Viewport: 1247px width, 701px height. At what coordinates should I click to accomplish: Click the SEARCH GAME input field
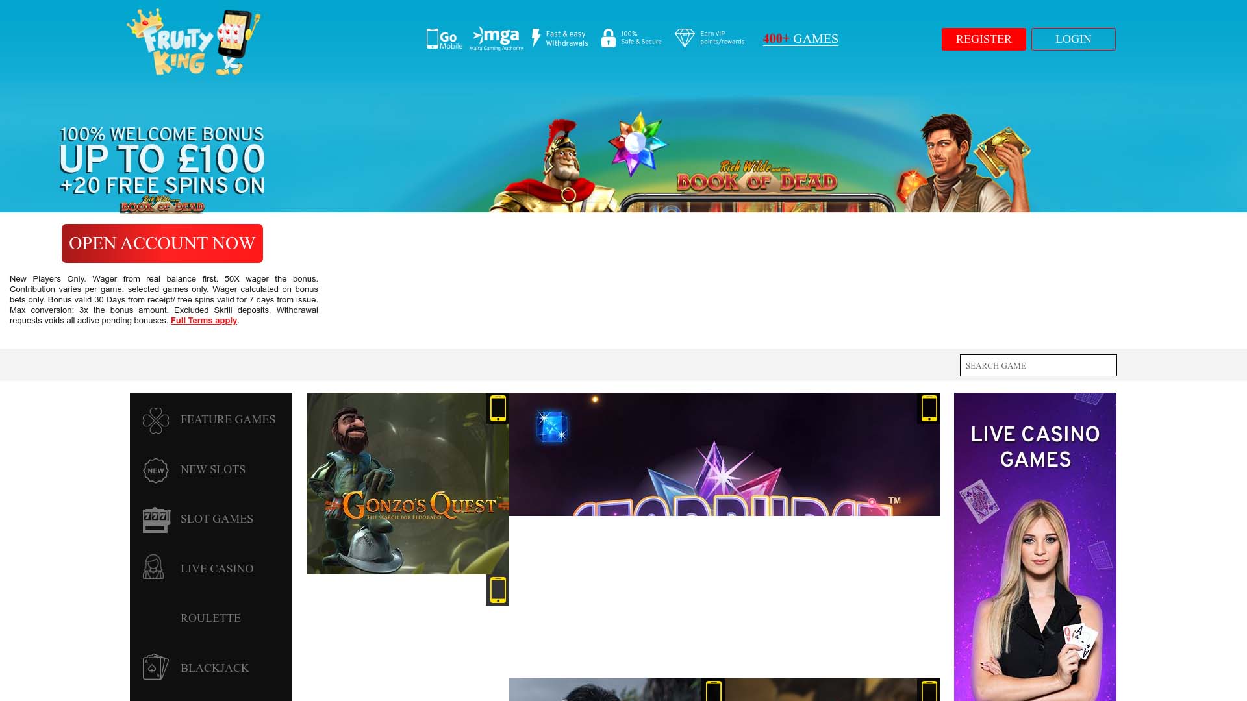(1038, 365)
